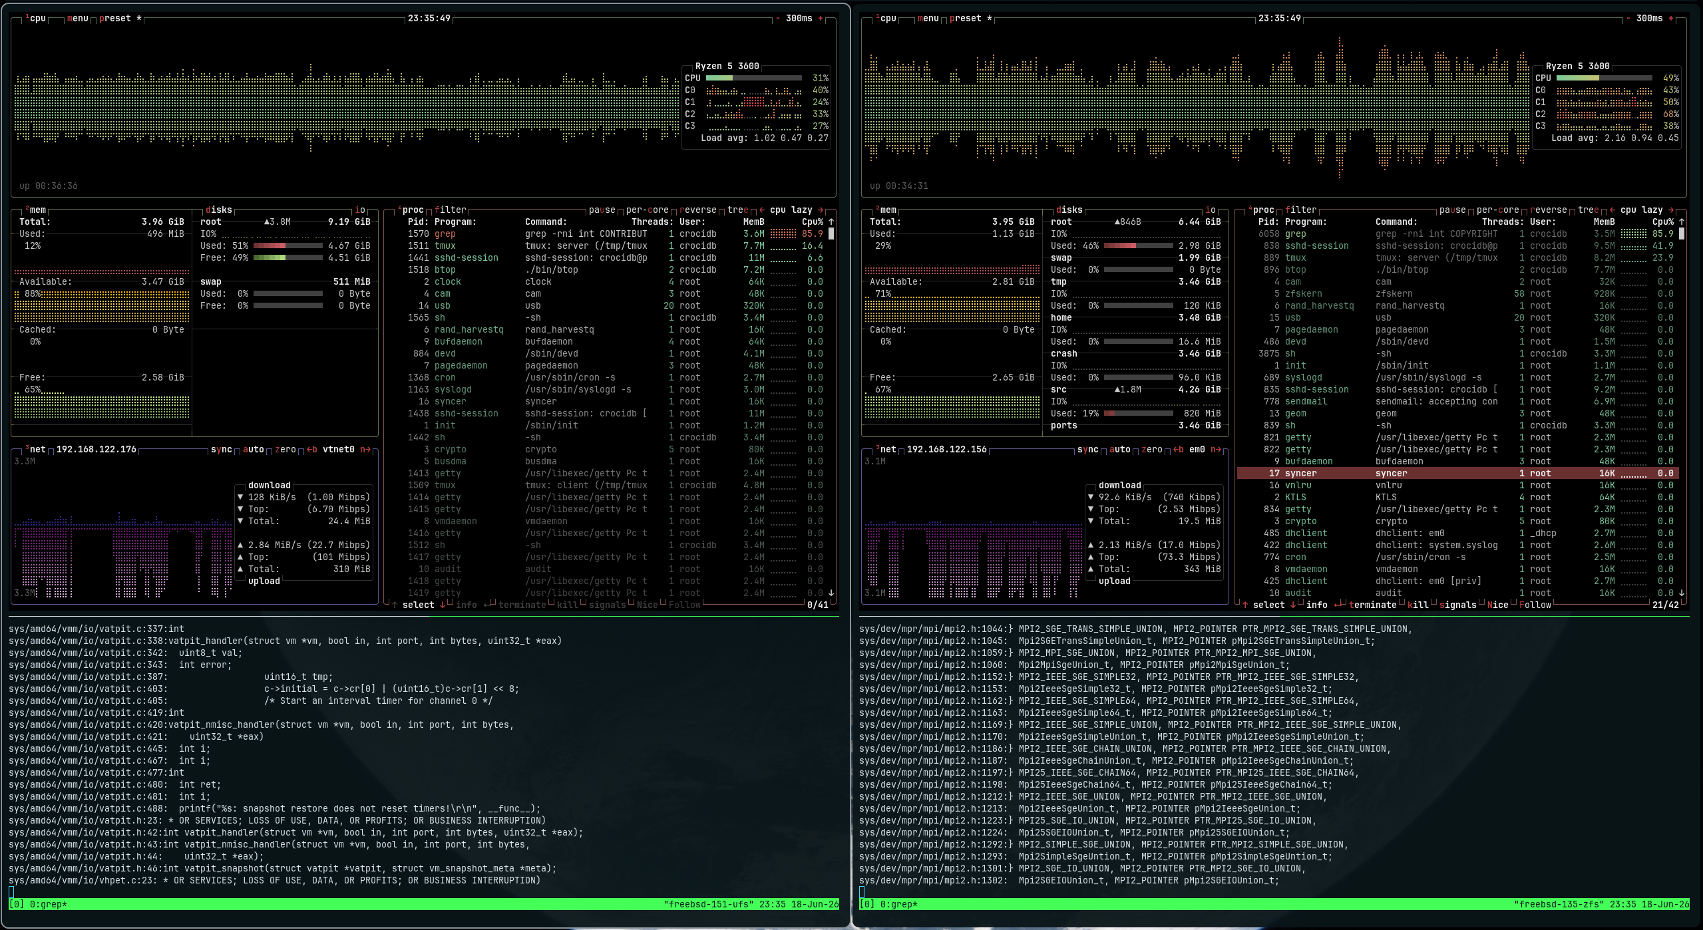Click Nice in the right process footer
The image size is (1703, 930).
1497,605
